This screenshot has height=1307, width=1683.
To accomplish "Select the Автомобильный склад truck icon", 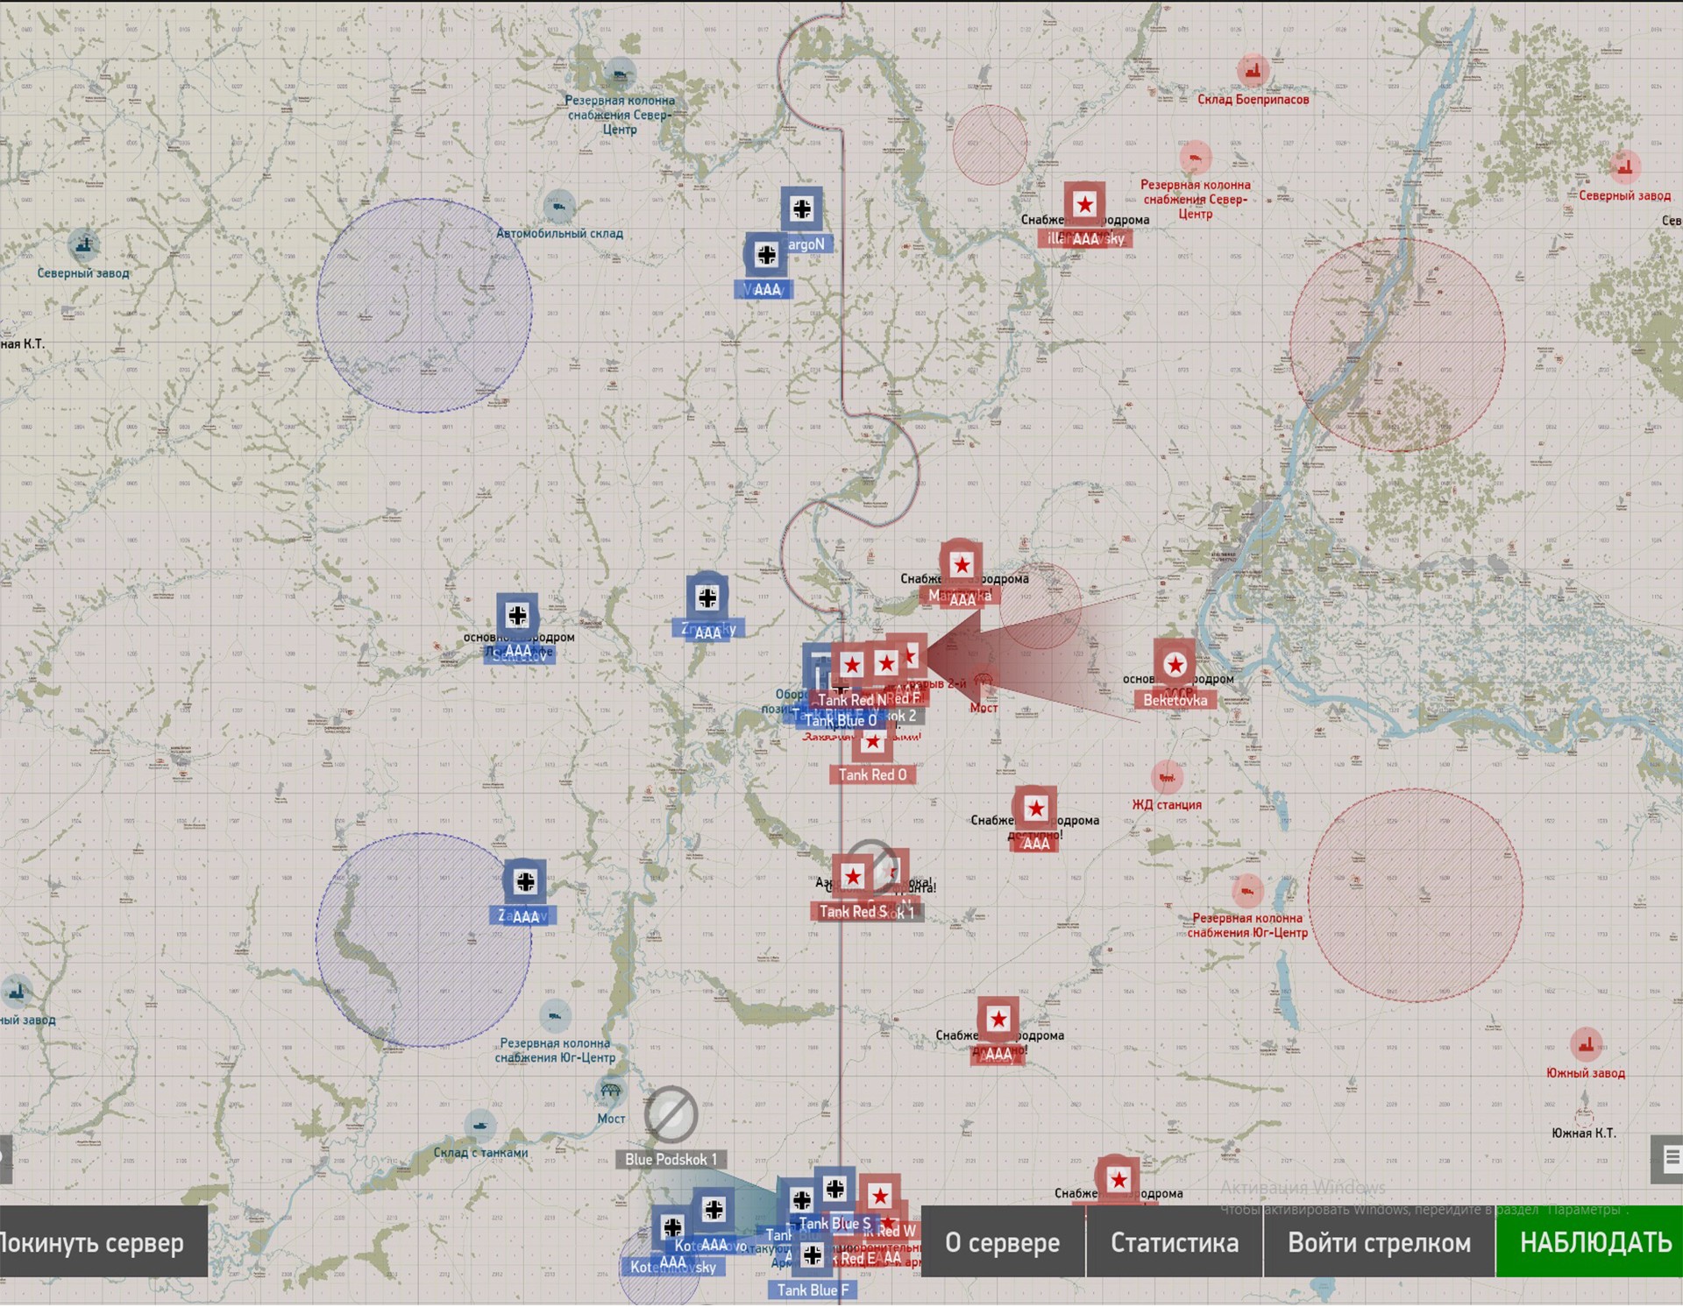I will (x=559, y=207).
